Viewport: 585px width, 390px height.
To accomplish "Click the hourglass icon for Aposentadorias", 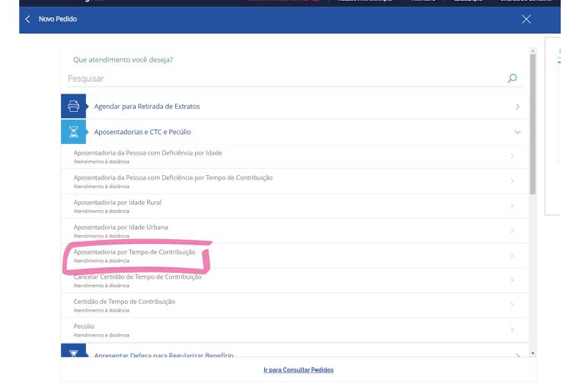I will tap(74, 132).
